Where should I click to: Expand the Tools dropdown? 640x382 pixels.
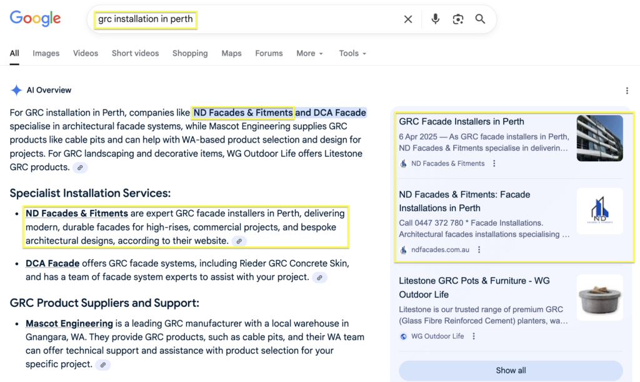pyautogui.click(x=352, y=53)
